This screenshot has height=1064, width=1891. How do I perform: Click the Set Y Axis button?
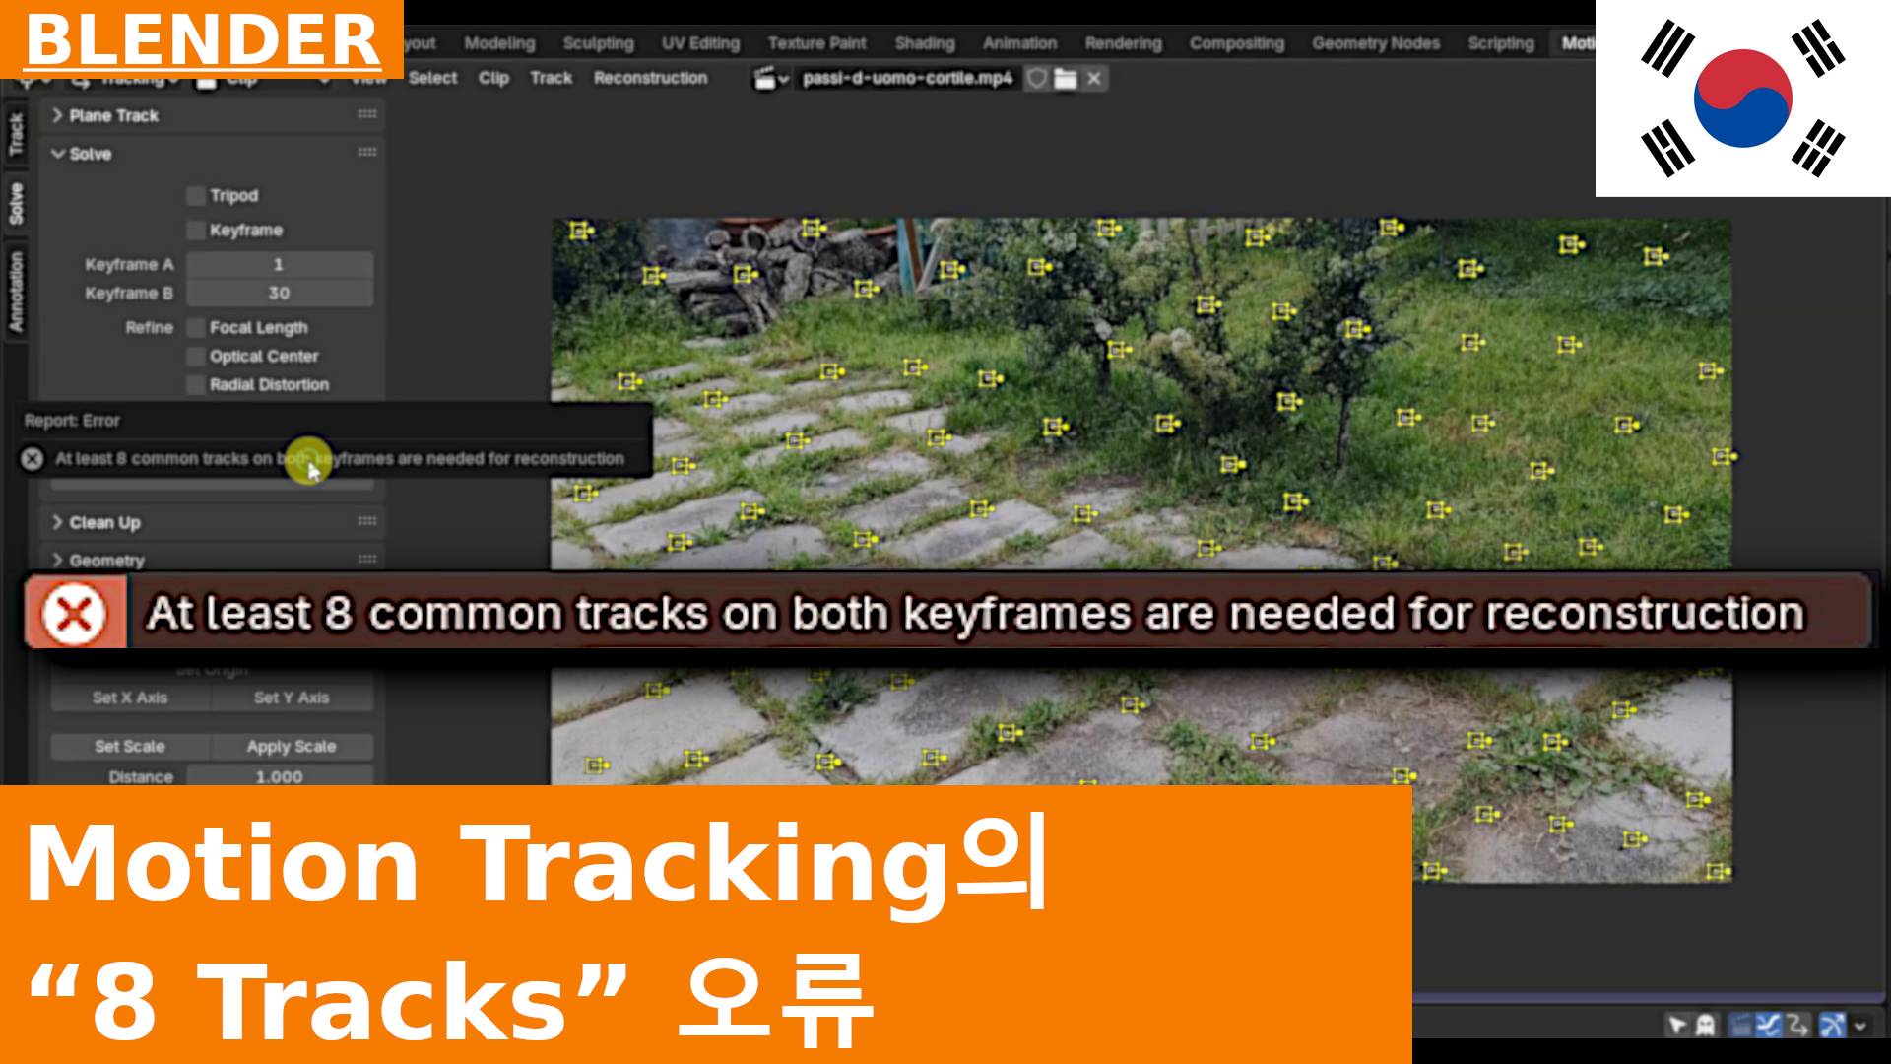(292, 698)
